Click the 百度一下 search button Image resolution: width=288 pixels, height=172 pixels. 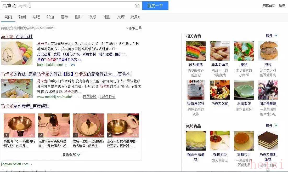155,6
